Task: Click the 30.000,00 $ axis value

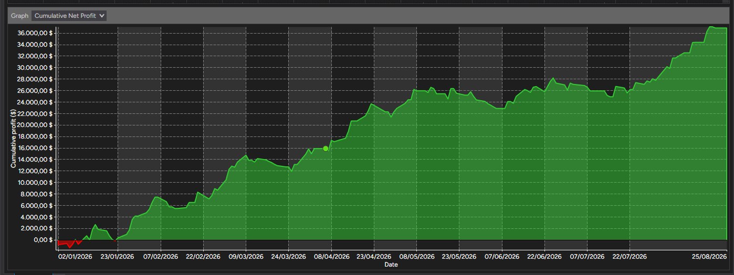Action: 36,68
